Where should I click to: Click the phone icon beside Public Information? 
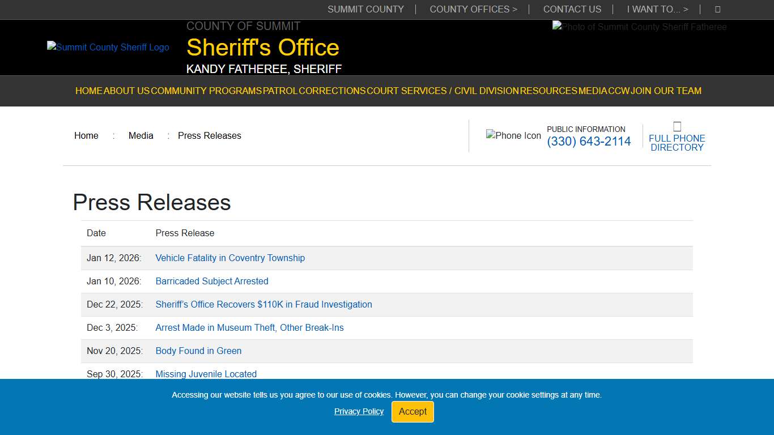tap(513, 135)
